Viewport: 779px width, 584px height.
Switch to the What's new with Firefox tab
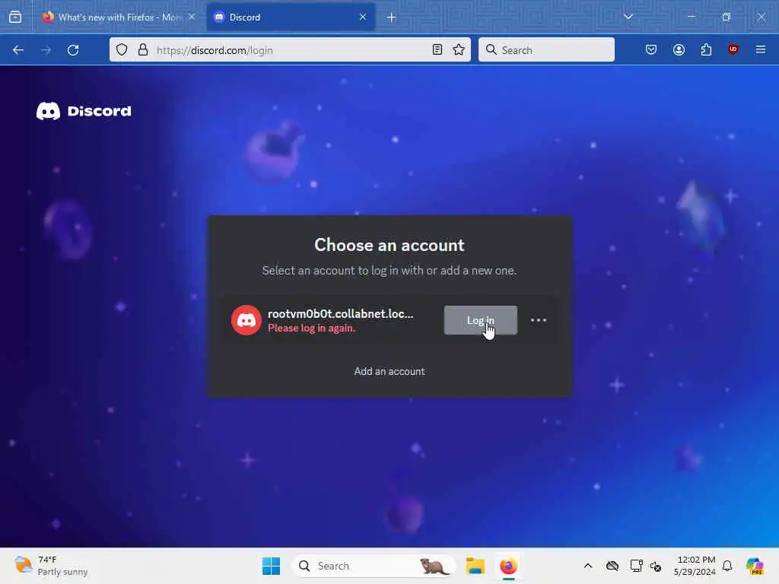[x=118, y=17]
